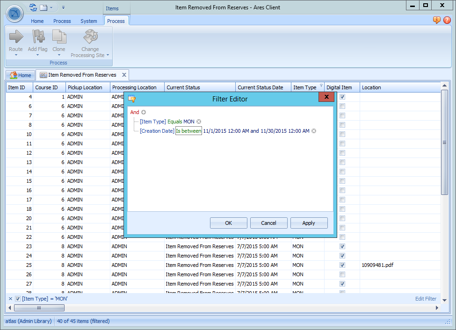This screenshot has height=330, width=456.
Task: Click the yellow help icon
Action: tap(436, 20)
